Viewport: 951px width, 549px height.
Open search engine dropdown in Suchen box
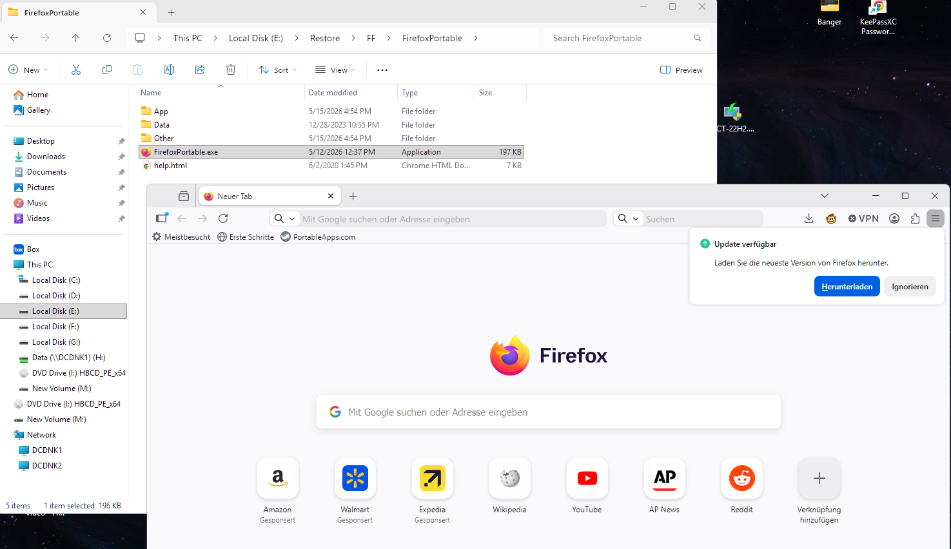pyautogui.click(x=629, y=218)
